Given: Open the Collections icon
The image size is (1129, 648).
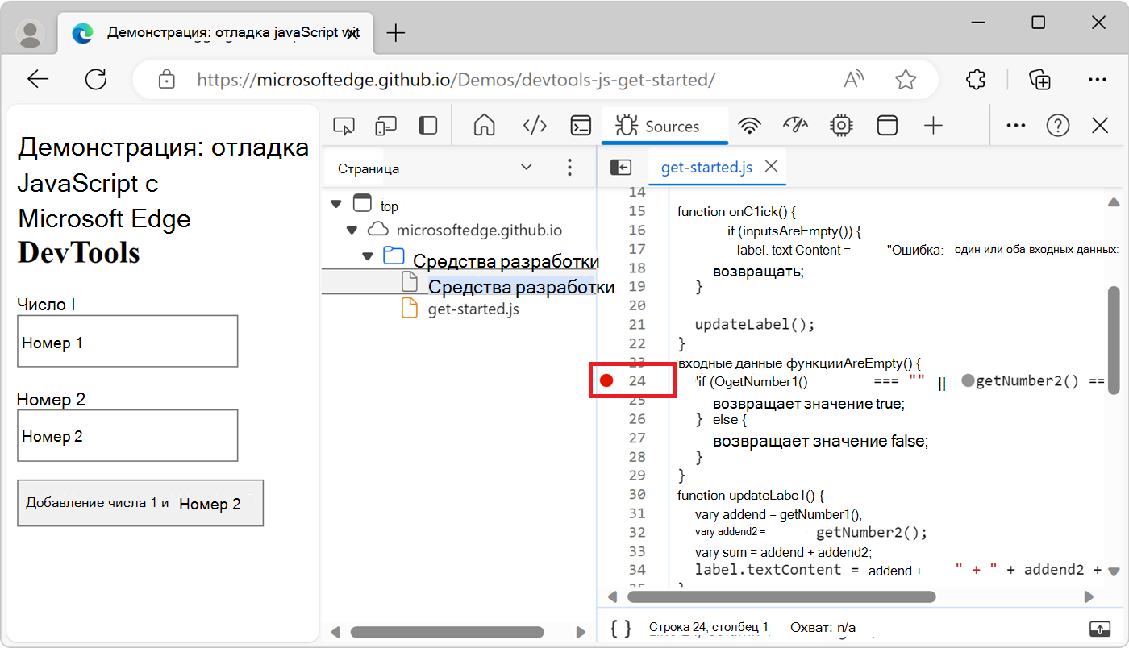Looking at the screenshot, I should [x=1039, y=79].
